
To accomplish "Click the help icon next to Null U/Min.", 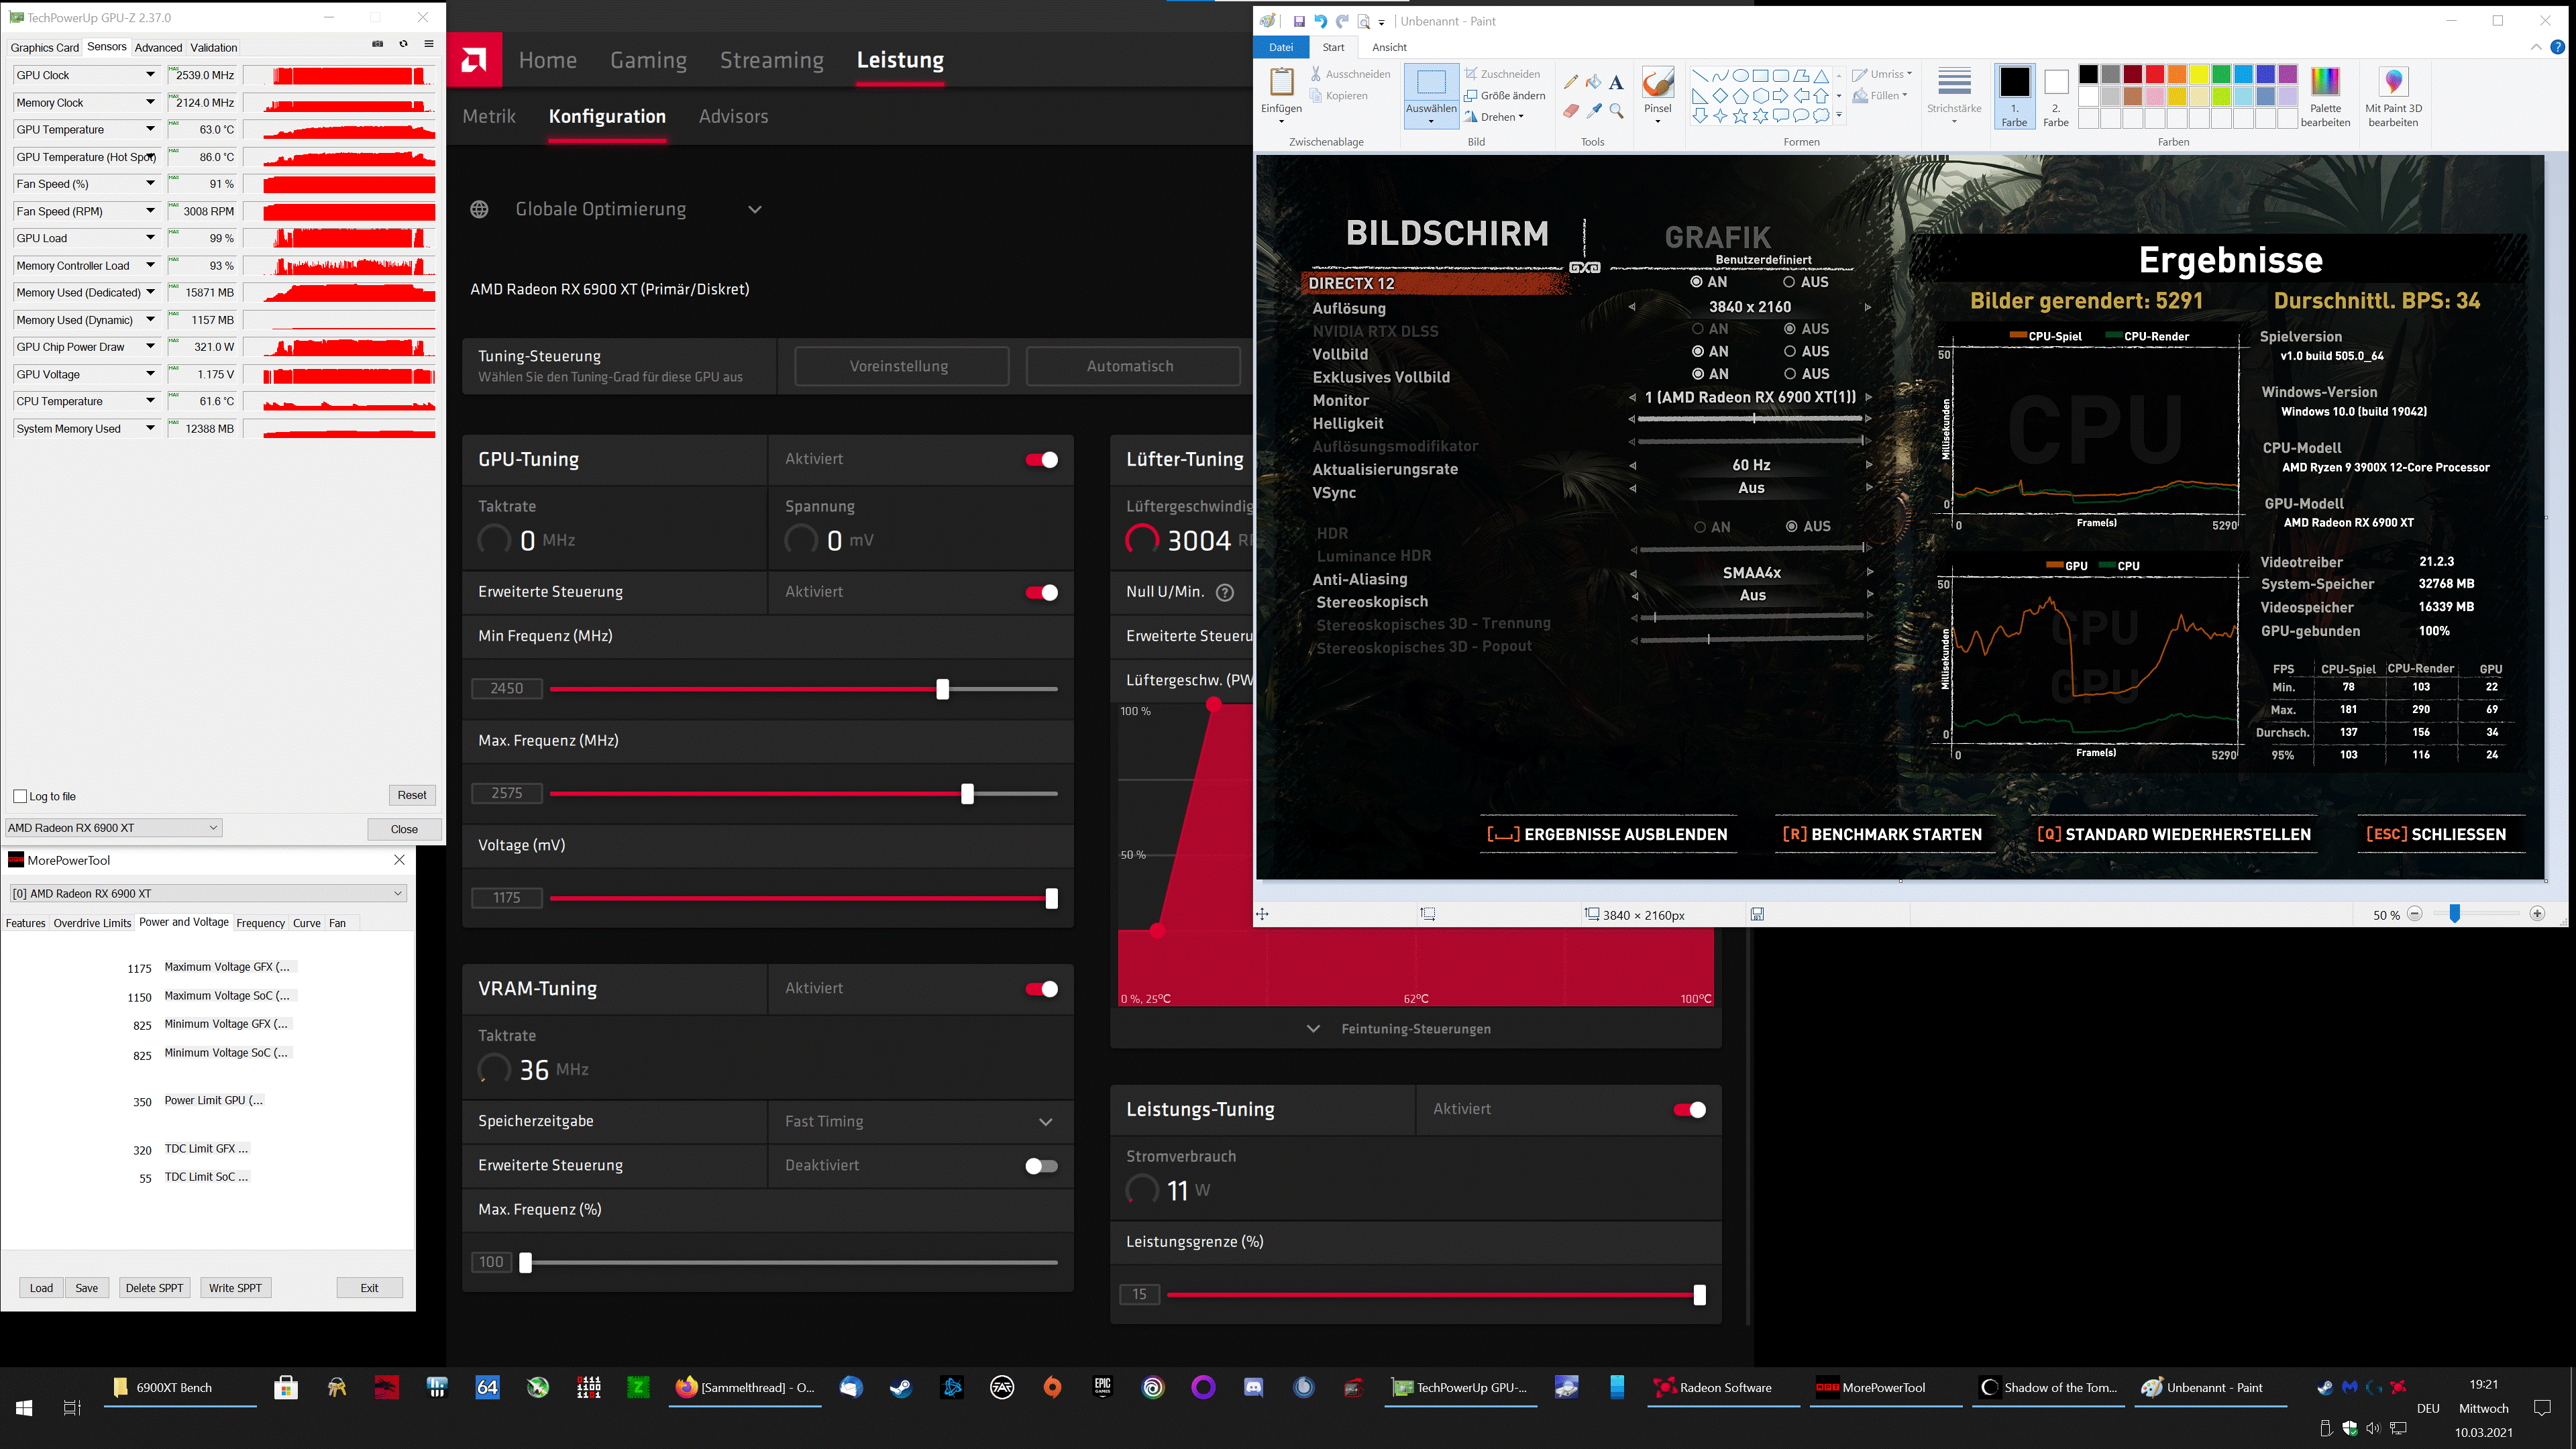I will pos(1224,592).
